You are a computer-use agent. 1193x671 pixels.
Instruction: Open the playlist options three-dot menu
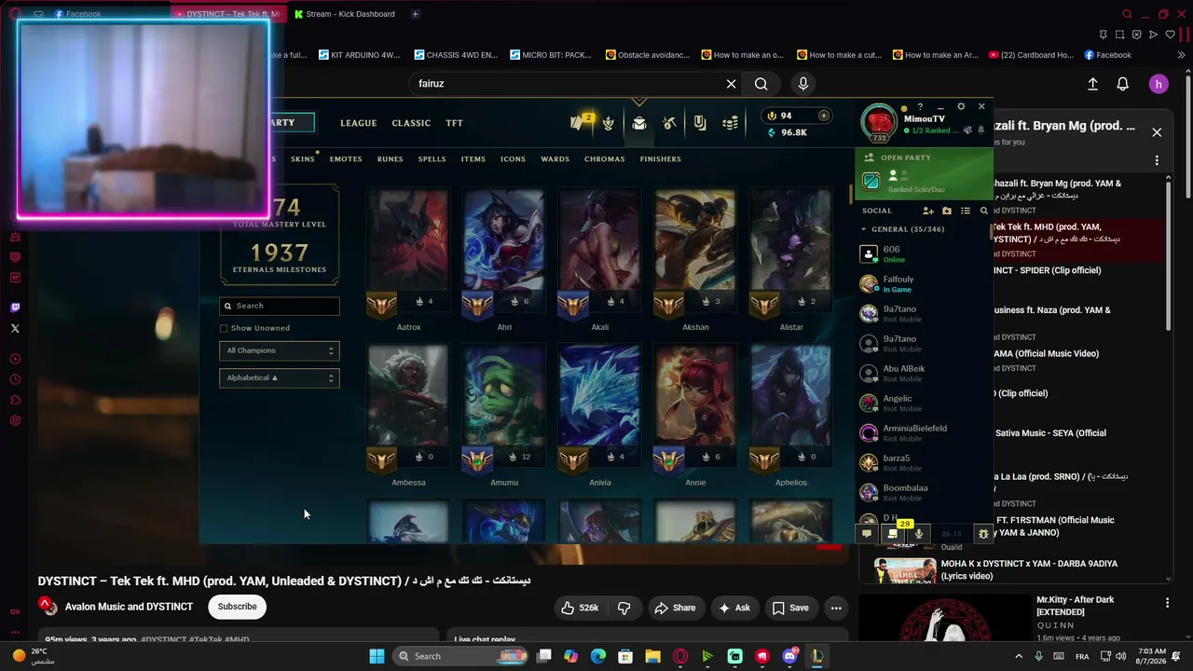click(1157, 160)
